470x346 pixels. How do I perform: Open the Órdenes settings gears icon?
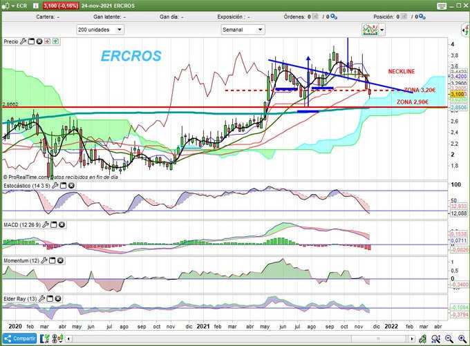click(334, 17)
